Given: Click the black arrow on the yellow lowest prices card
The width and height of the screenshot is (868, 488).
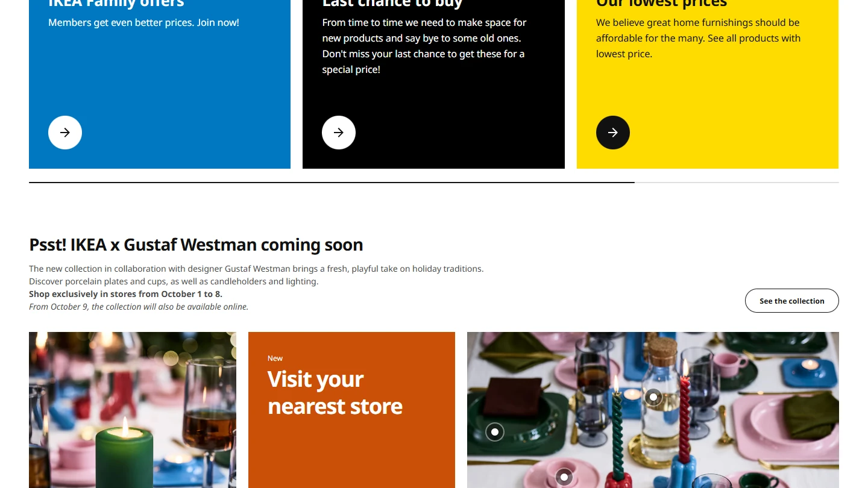Looking at the screenshot, I should [x=613, y=133].
